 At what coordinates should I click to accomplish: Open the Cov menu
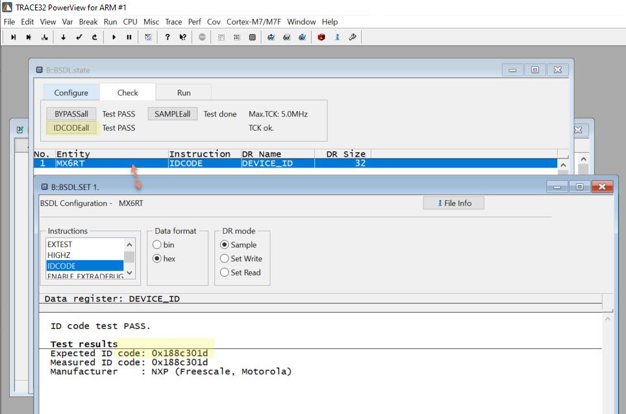click(214, 21)
